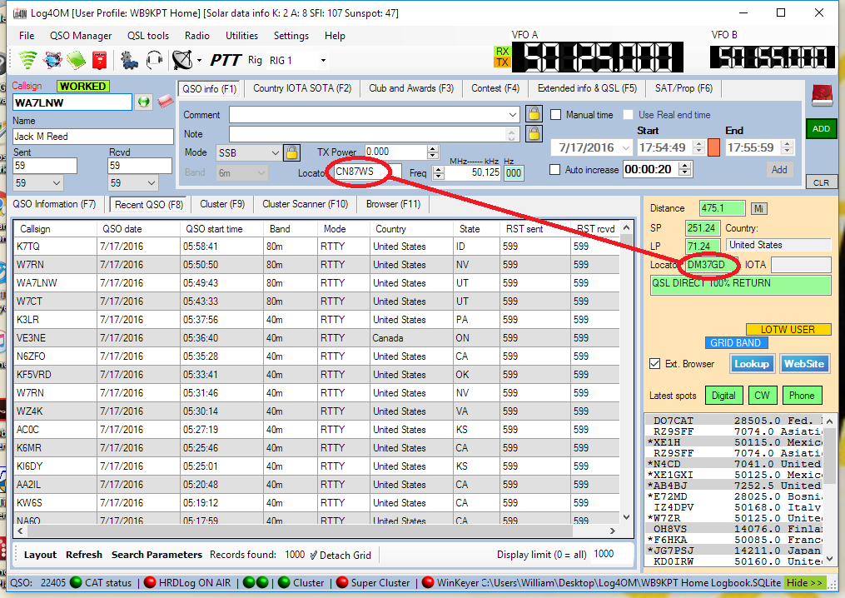The image size is (845, 598).
Task: Click the TX Power spinner arrows
Action: (433, 152)
